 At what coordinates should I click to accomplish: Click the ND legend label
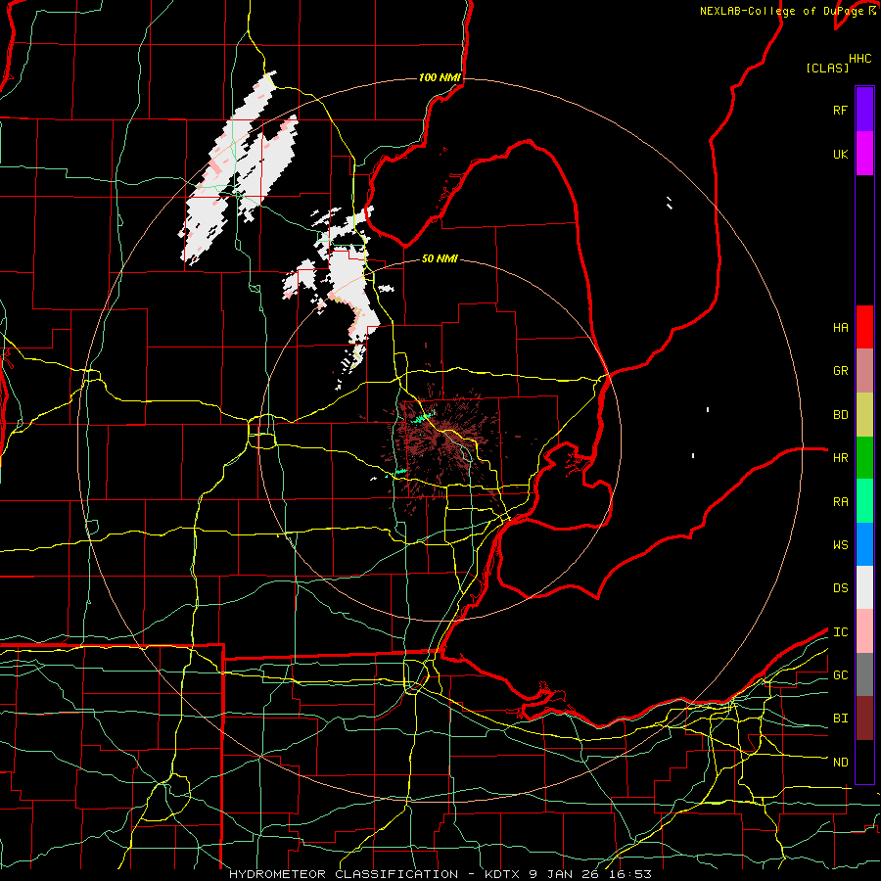[x=840, y=763]
